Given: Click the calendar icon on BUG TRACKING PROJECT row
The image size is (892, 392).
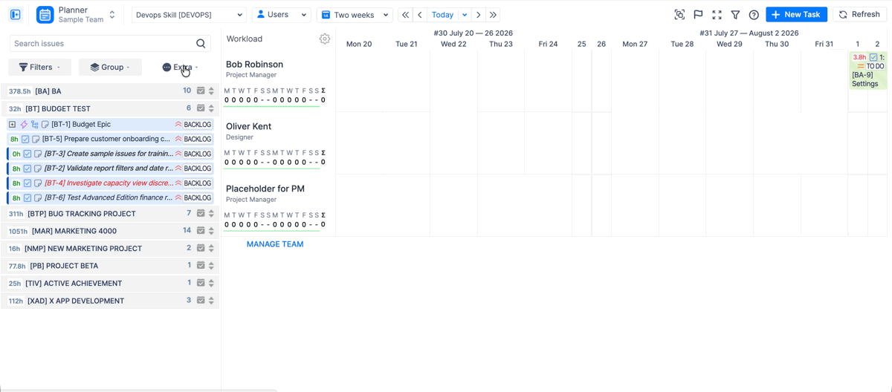Looking at the screenshot, I should (x=201, y=214).
